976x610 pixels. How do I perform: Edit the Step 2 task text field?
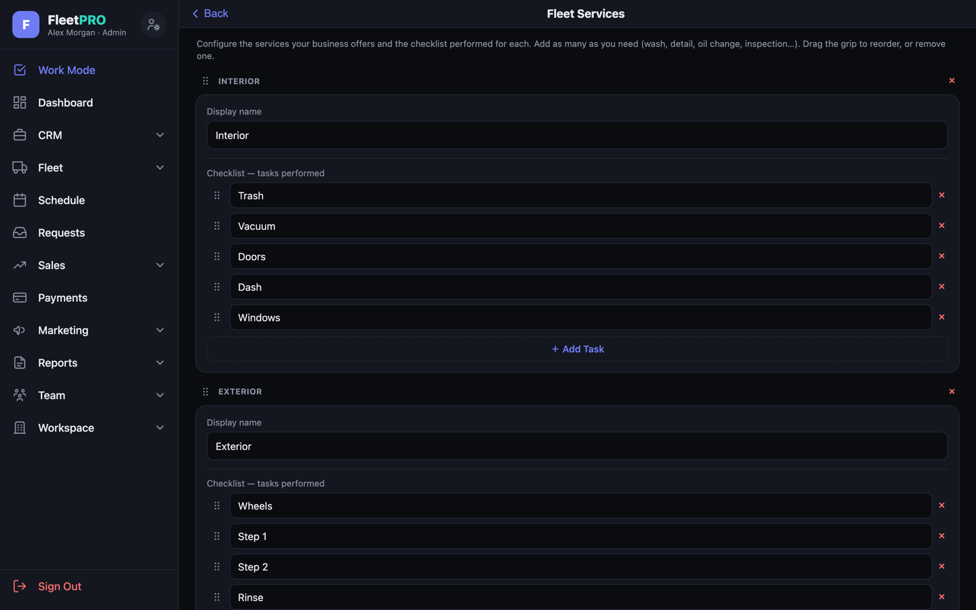pos(581,567)
